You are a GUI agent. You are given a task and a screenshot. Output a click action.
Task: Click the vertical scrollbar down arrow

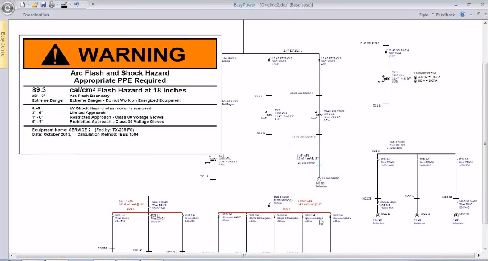(484, 249)
